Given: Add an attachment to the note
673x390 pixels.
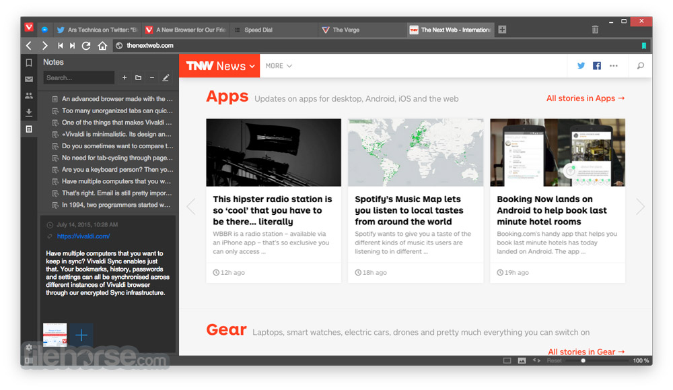Looking at the screenshot, I should pyautogui.click(x=81, y=335).
